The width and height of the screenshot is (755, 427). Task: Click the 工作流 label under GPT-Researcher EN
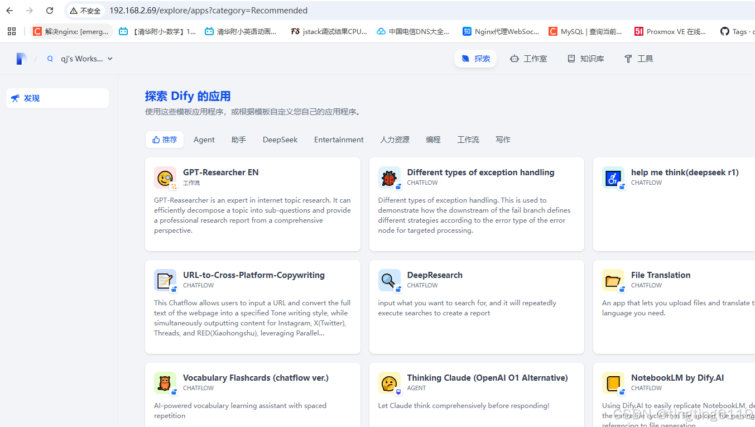tap(191, 183)
